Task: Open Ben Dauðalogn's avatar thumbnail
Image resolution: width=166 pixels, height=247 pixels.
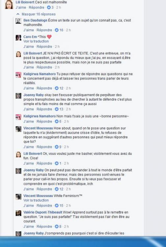Action: pyautogui.click(x=18, y=21)
